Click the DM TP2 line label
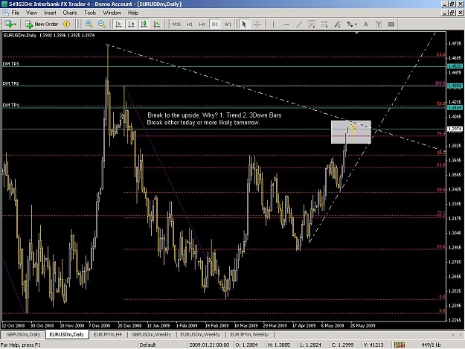465x349 pixels. (x=10, y=83)
